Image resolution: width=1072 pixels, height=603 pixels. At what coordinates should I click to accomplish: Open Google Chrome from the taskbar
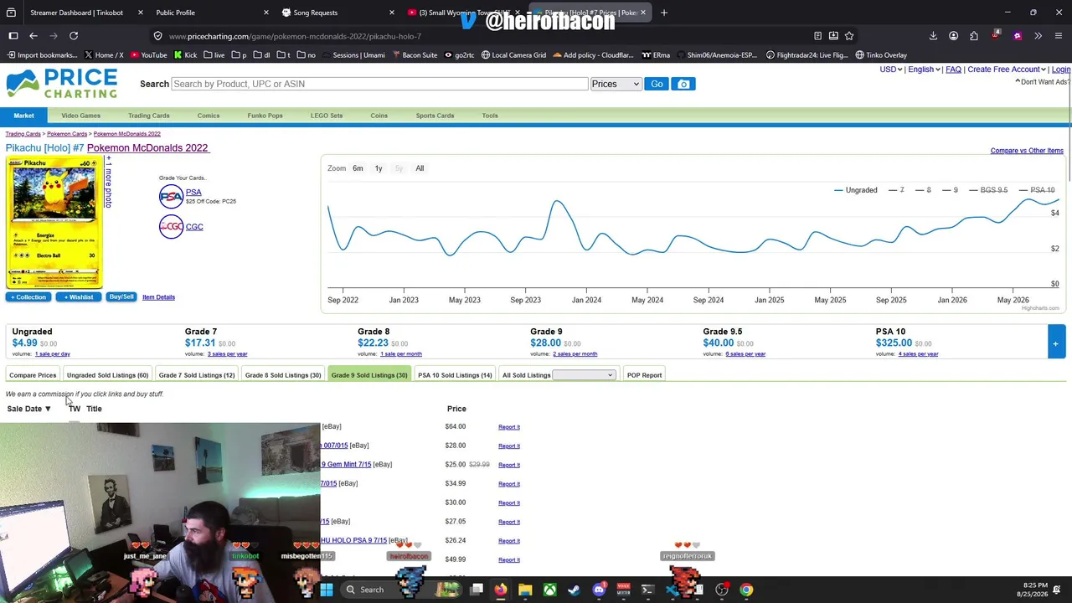click(746, 590)
